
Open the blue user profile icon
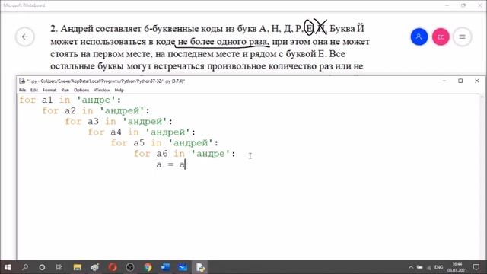[x=419, y=37]
